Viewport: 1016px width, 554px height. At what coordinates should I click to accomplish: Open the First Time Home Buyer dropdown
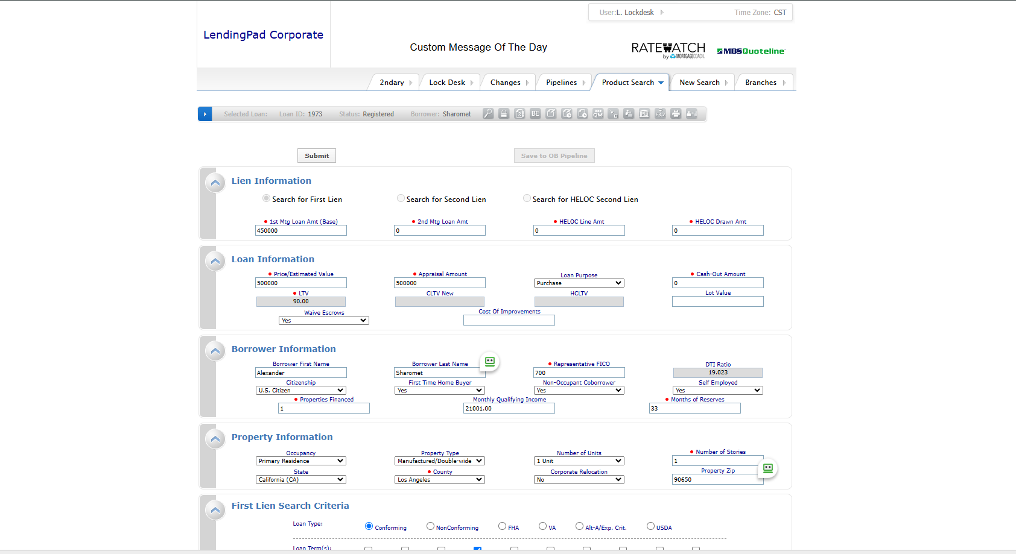(439, 391)
